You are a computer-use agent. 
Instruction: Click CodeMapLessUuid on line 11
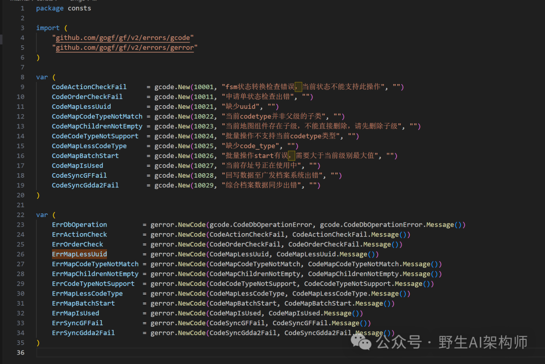click(81, 106)
